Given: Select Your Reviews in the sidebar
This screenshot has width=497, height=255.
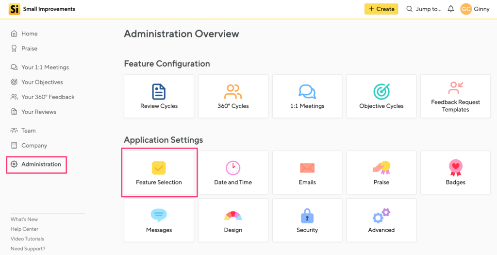Looking at the screenshot, I should point(39,112).
